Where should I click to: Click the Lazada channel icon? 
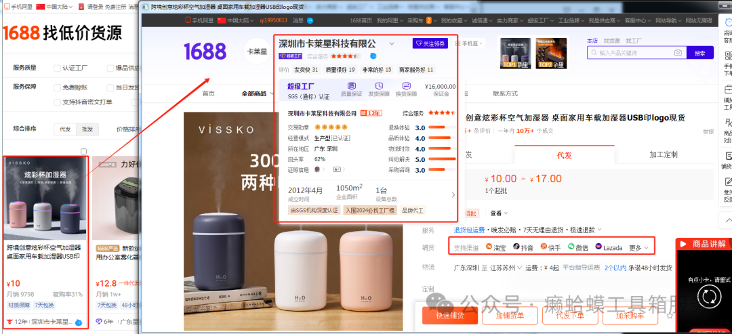(x=598, y=247)
